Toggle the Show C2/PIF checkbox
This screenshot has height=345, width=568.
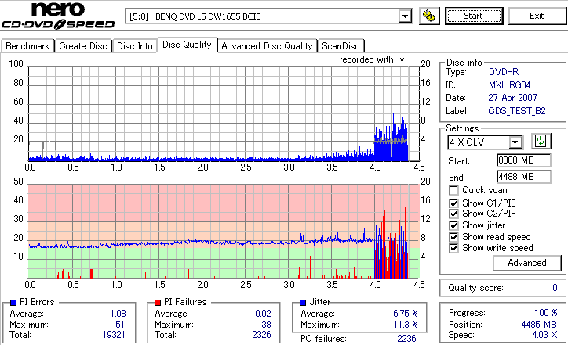pyautogui.click(x=453, y=214)
